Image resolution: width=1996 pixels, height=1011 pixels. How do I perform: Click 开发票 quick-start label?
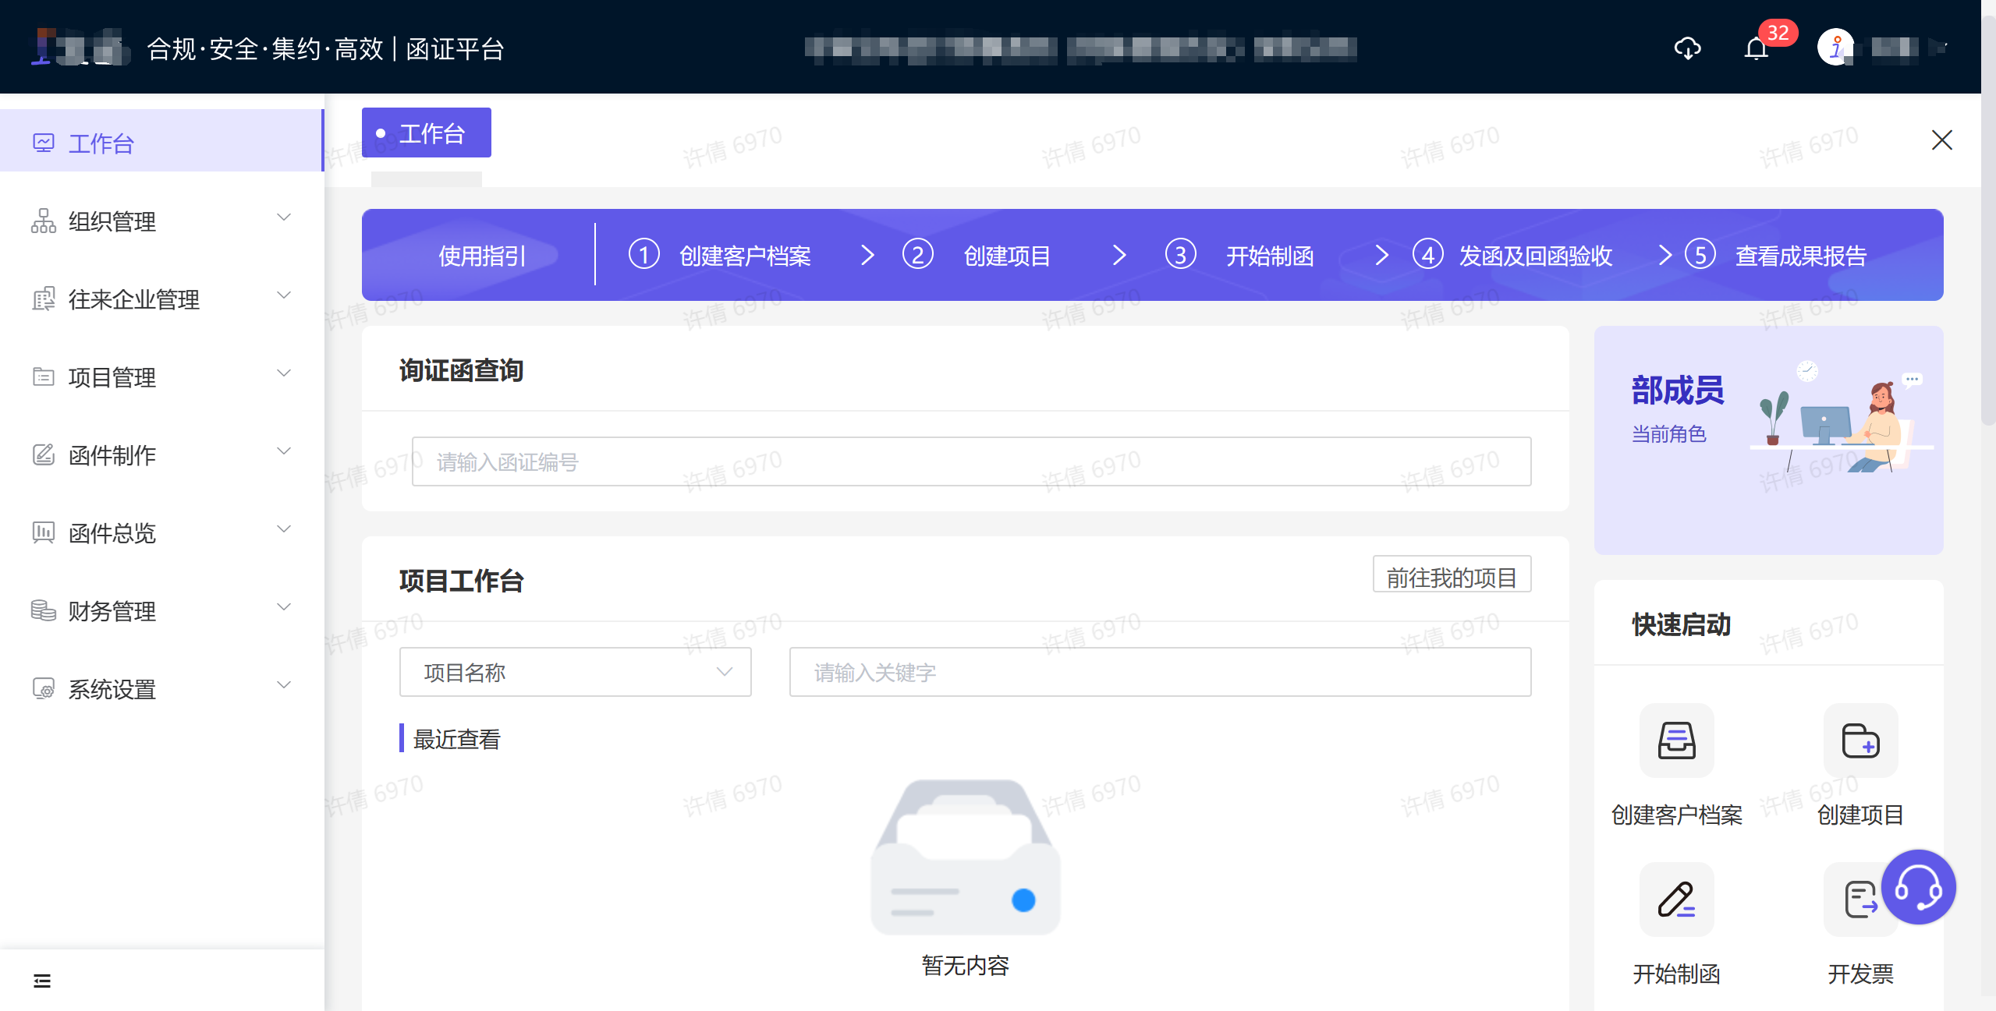[1860, 974]
